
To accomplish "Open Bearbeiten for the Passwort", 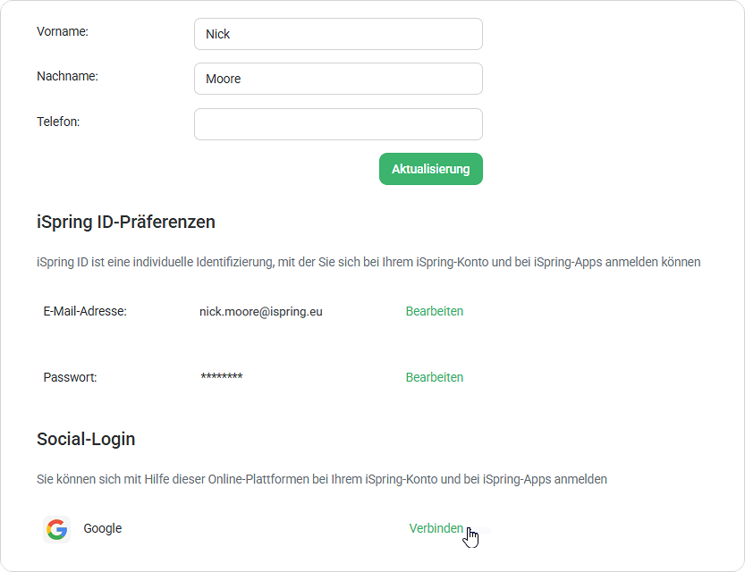I will pyautogui.click(x=435, y=377).
